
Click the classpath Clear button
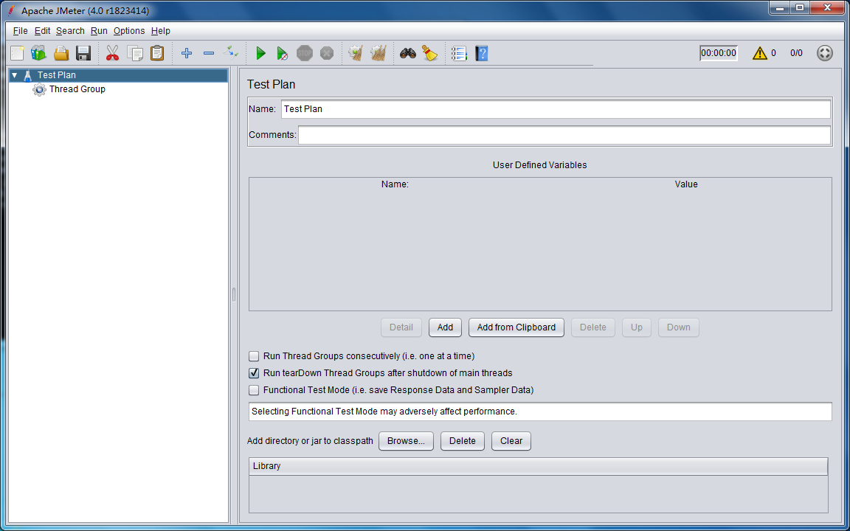[511, 441]
